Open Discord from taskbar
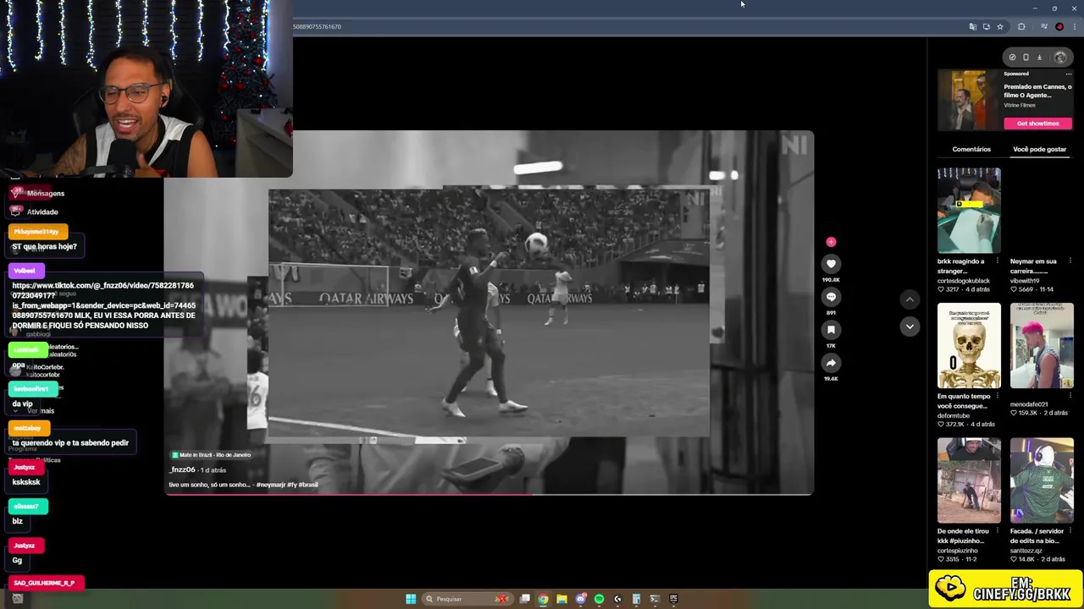 point(580,599)
